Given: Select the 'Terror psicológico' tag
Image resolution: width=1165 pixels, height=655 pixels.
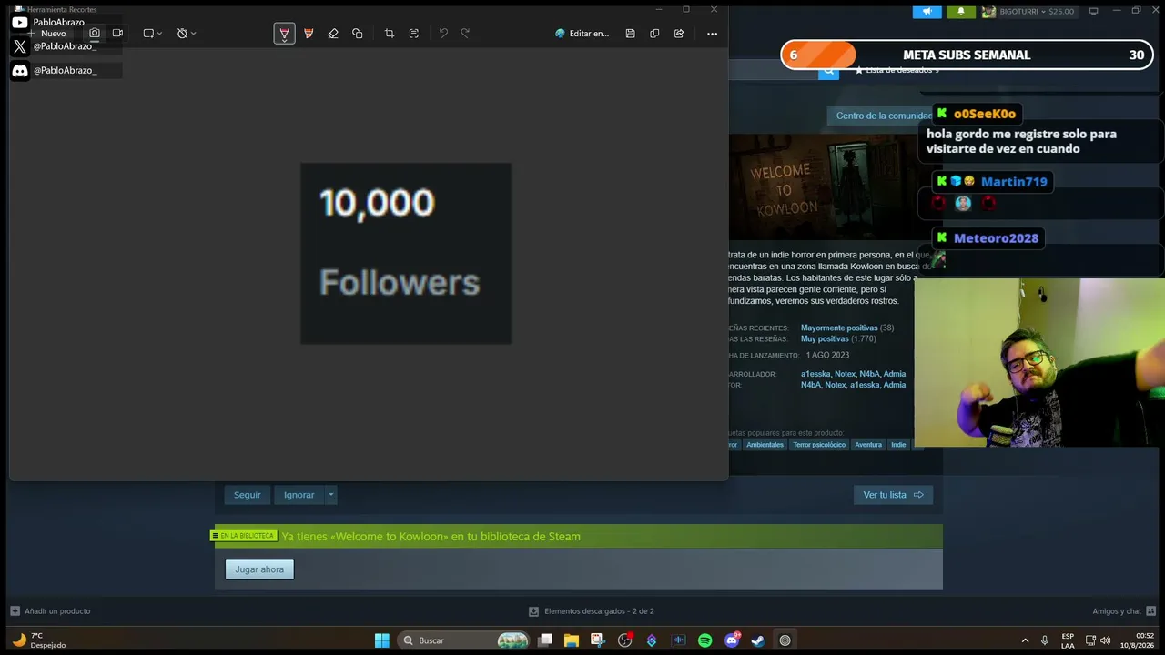Looking at the screenshot, I should [819, 445].
